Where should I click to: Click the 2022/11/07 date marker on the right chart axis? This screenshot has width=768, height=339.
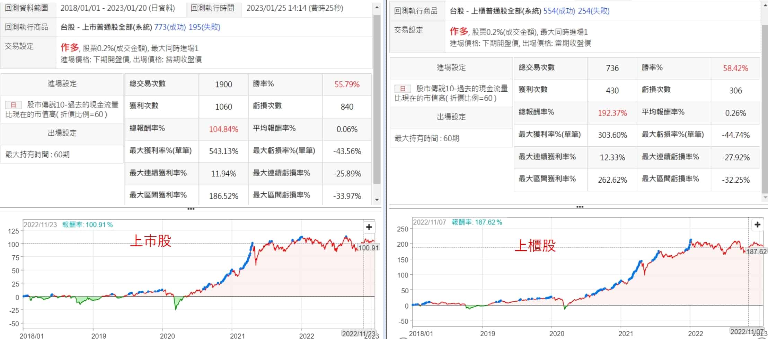(x=747, y=331)
